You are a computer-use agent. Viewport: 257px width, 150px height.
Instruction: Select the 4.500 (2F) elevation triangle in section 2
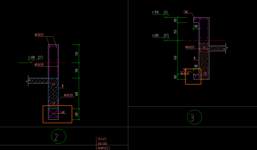click(31, 61)
